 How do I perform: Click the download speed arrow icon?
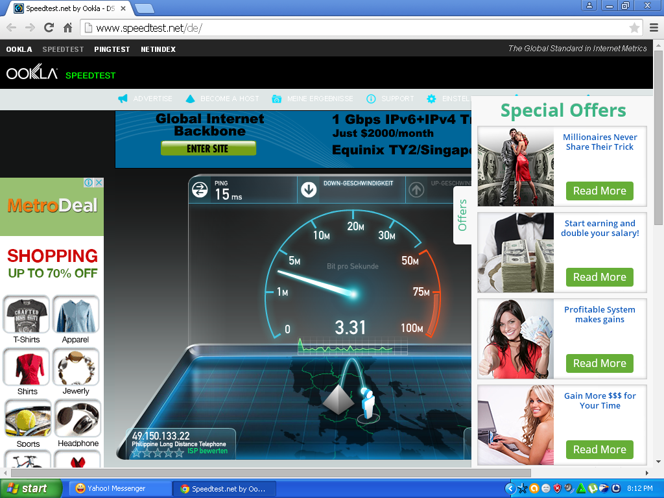click(x=309, y=189)
